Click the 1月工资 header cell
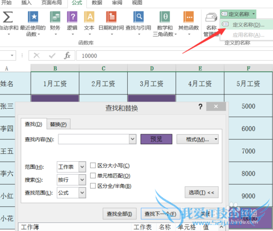This screenshot has width=273, height=231. pyautogui.click(x=55, y=84)
